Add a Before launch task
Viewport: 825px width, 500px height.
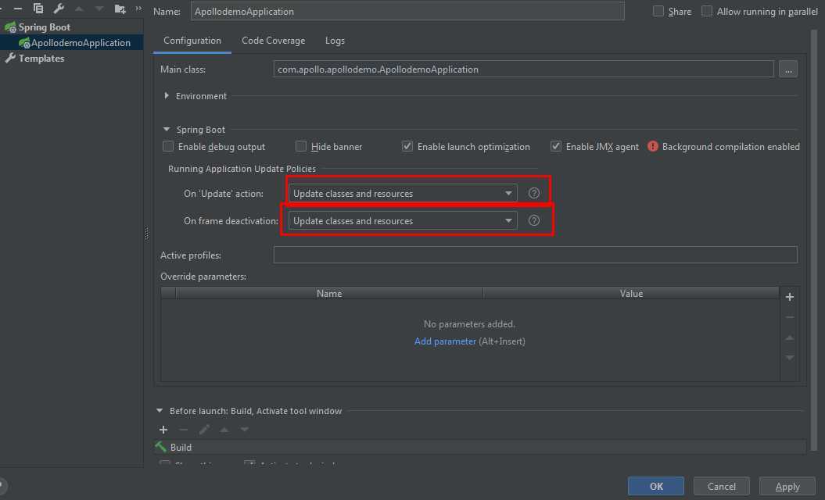[163, 430]
